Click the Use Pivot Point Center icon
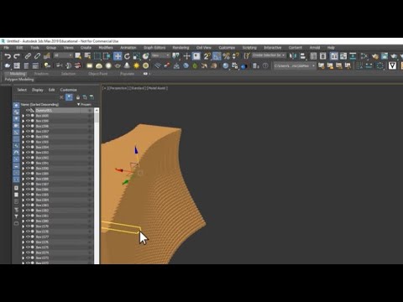403x302 pixels. pos(176,56)
